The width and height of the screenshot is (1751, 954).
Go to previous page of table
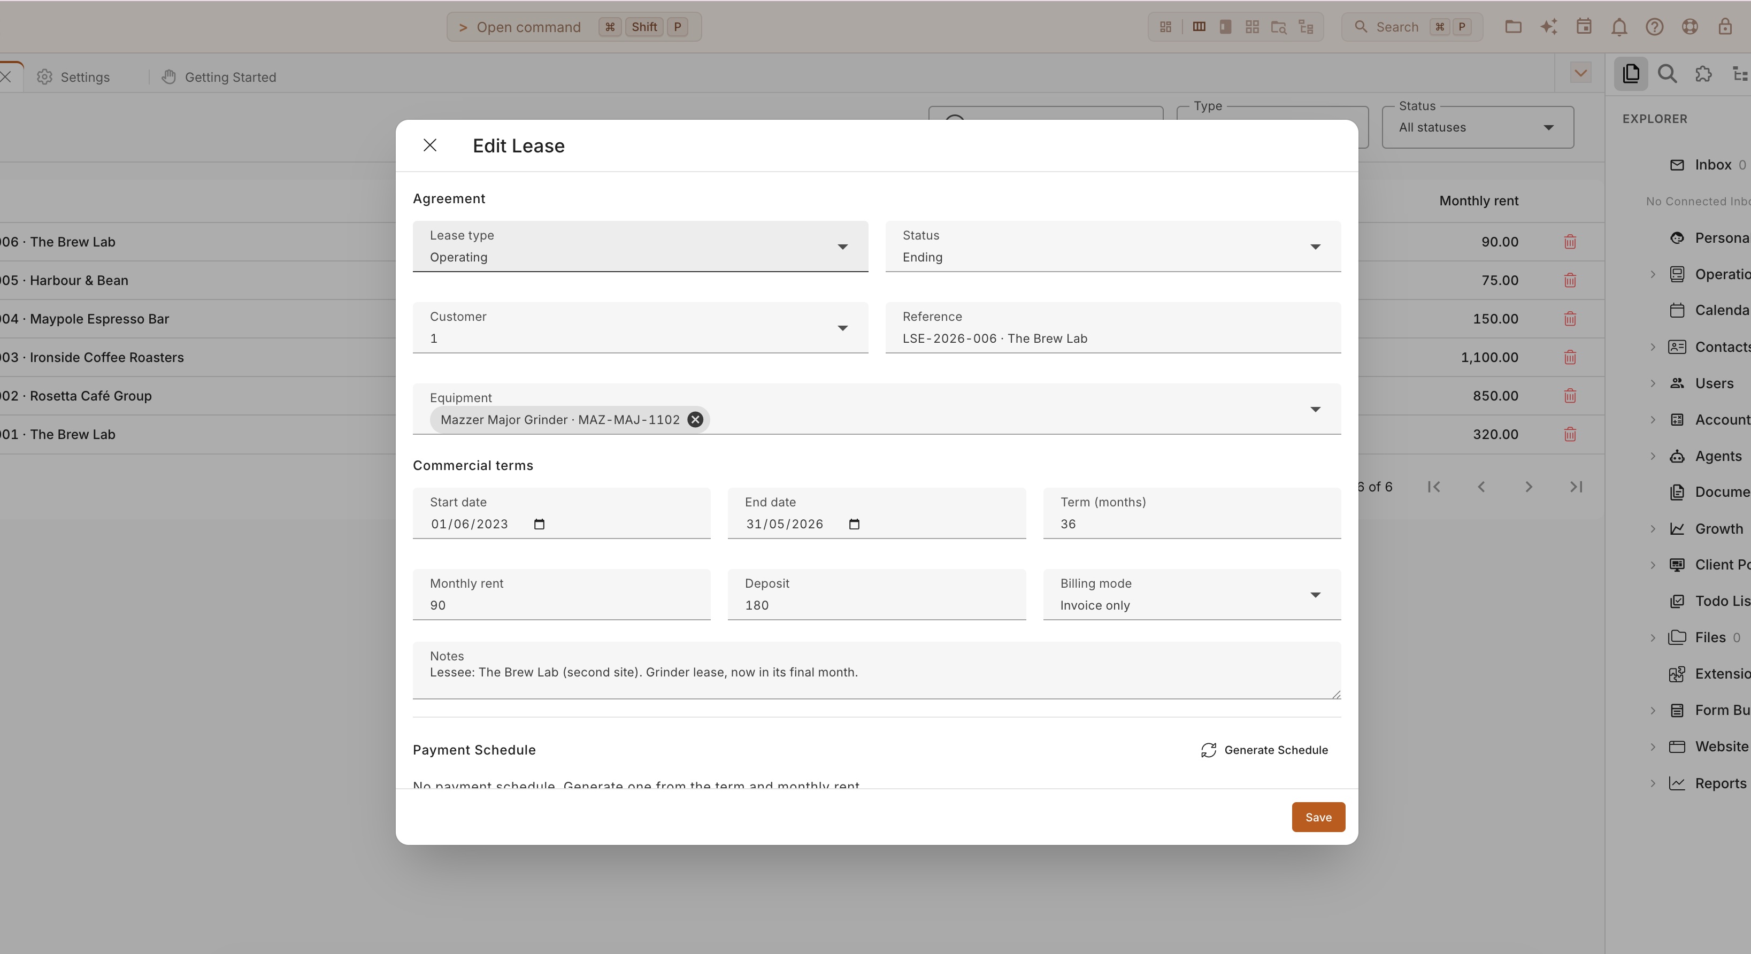click(1481, 487)
